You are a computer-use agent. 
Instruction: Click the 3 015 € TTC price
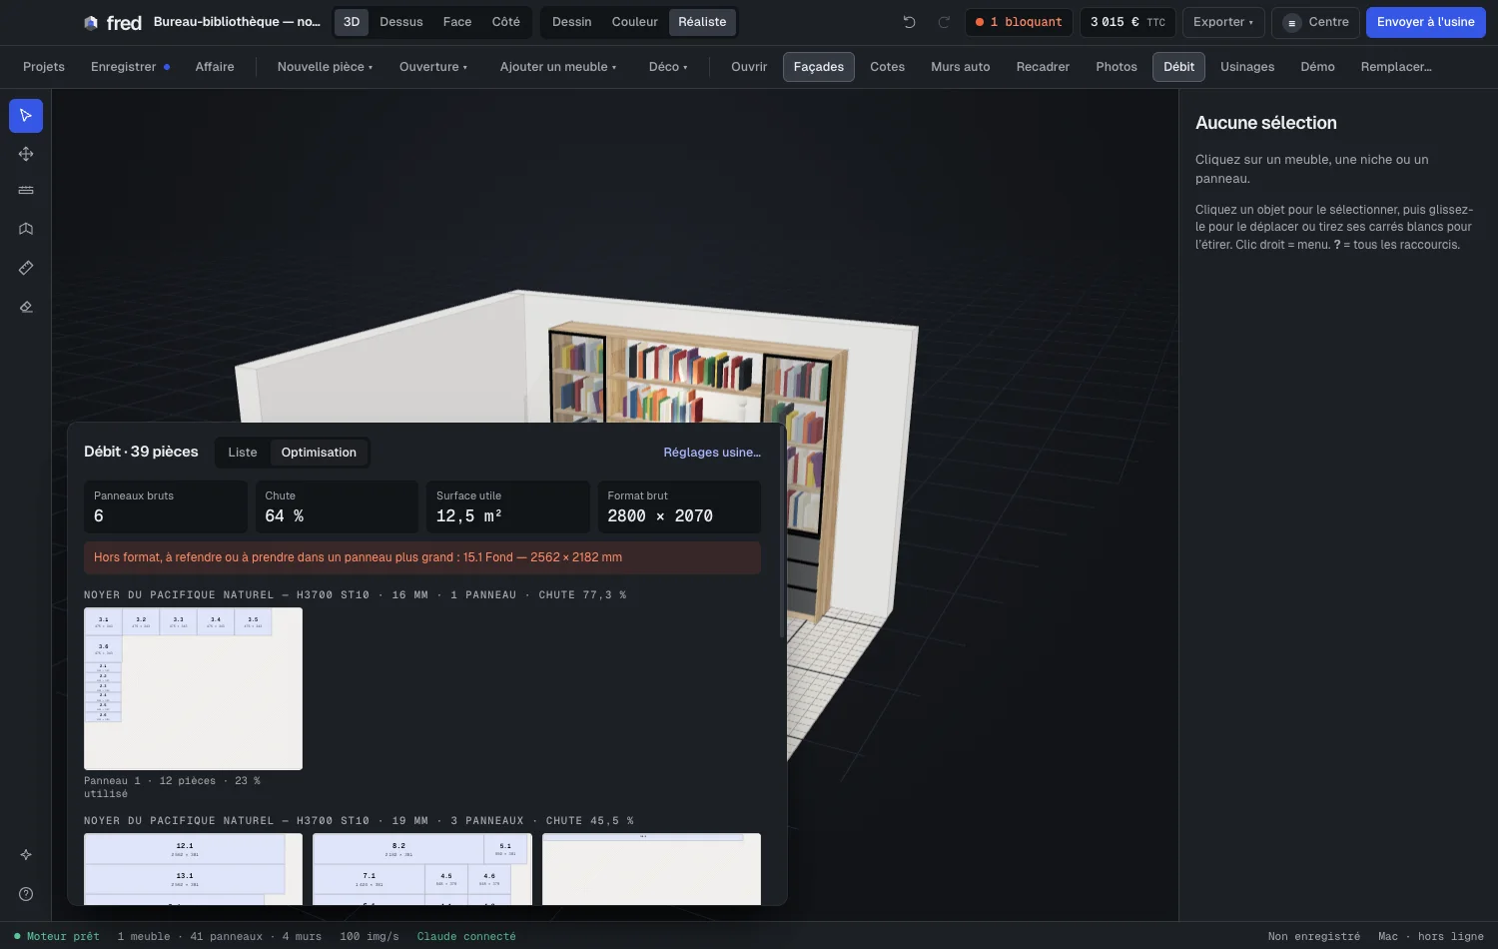[x=1127, y=22]
